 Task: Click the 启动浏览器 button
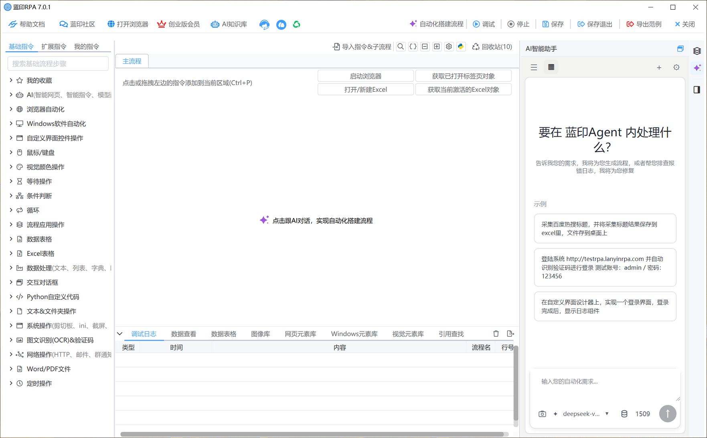pos(366,76)
